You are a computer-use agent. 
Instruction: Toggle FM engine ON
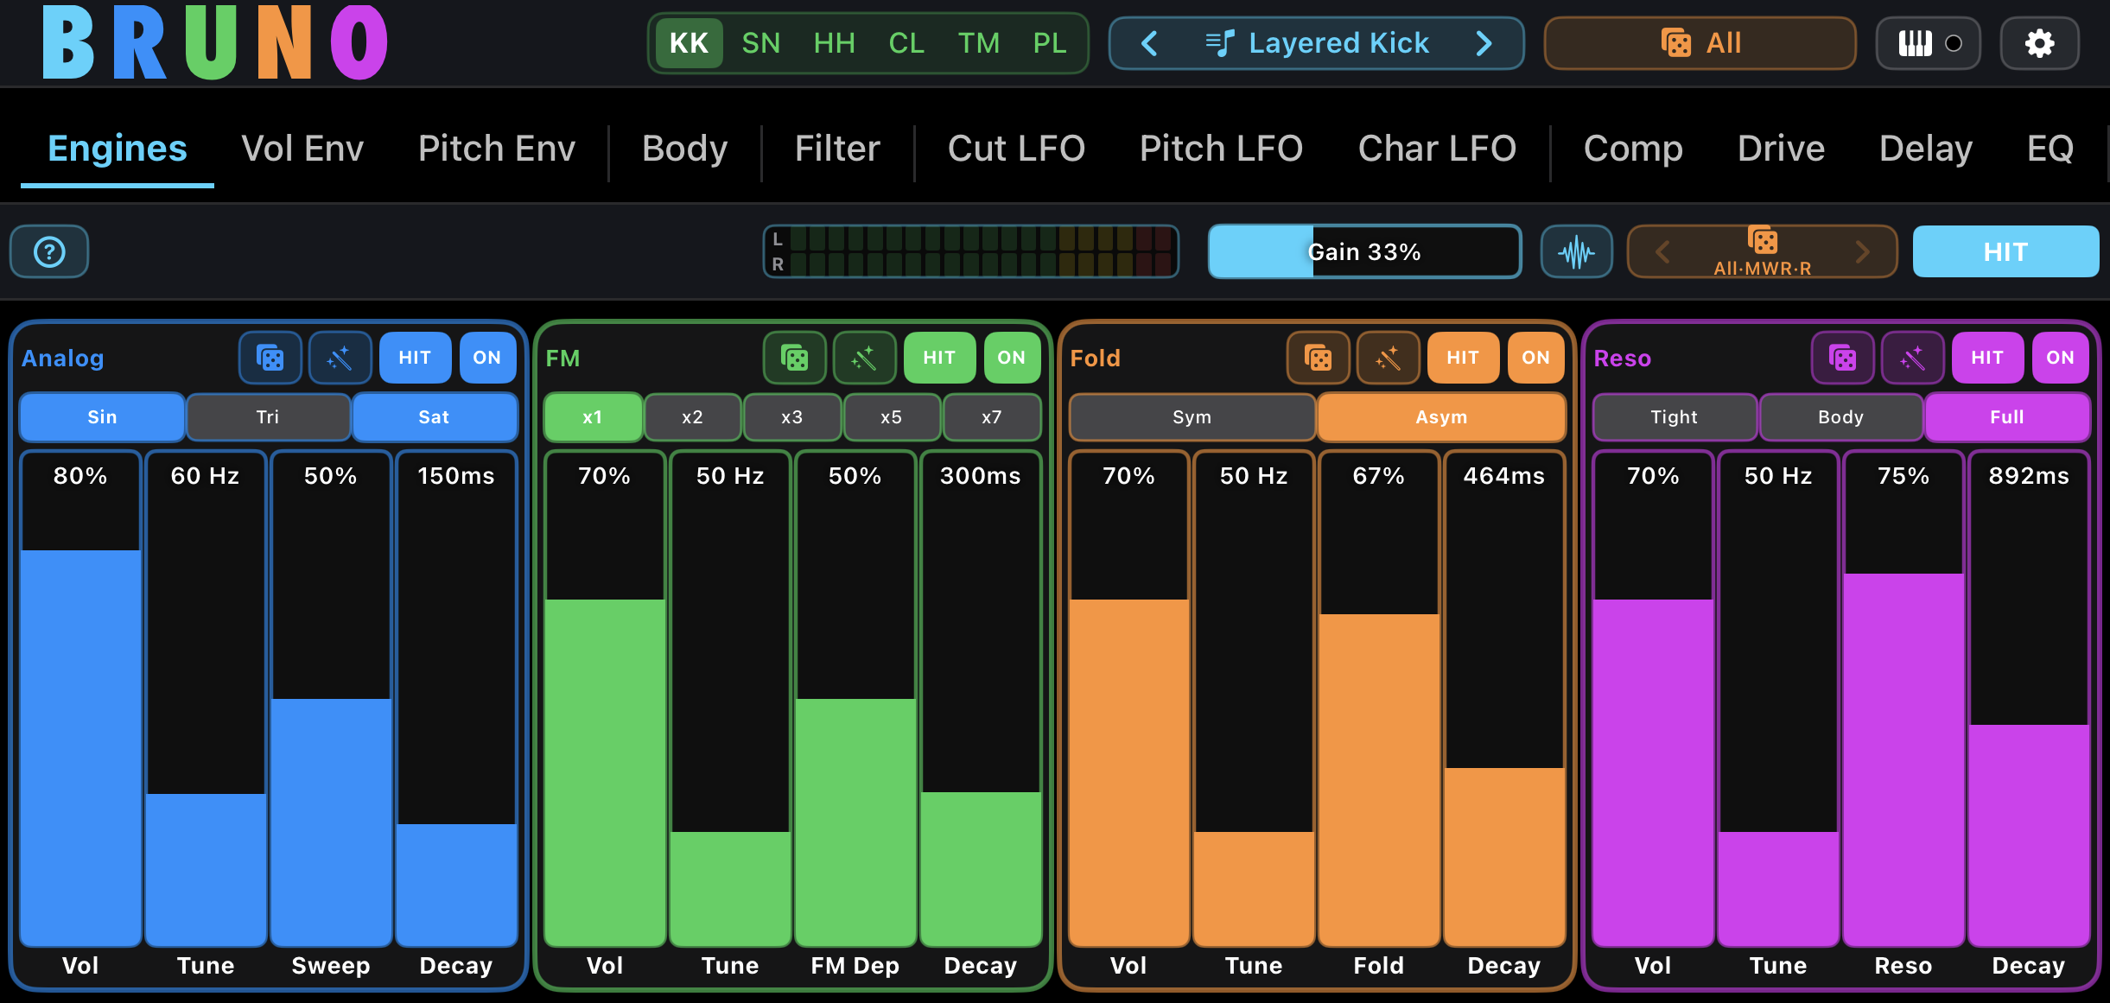pos(1012,358)
